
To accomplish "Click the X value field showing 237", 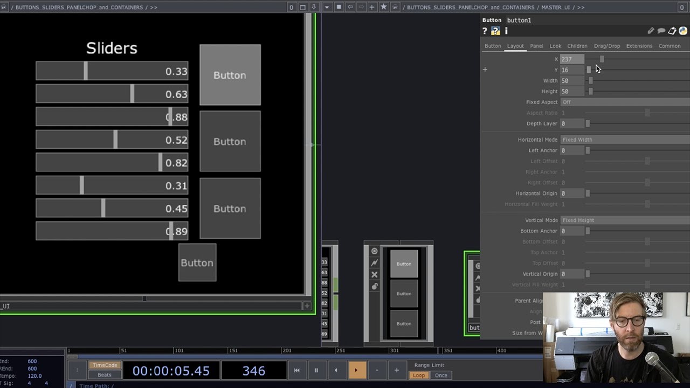I will pos(572,59).
